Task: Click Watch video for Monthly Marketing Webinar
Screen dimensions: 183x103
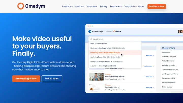Action: (x=149, y=77)
